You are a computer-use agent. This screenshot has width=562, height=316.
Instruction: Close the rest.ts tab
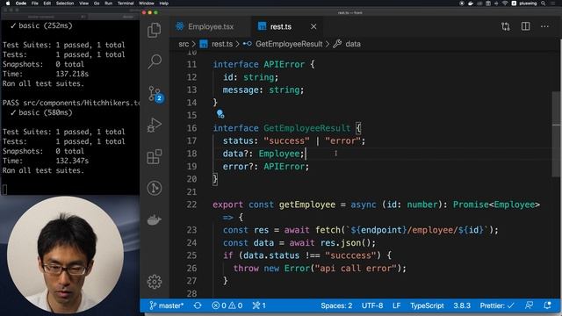point(313,26)
